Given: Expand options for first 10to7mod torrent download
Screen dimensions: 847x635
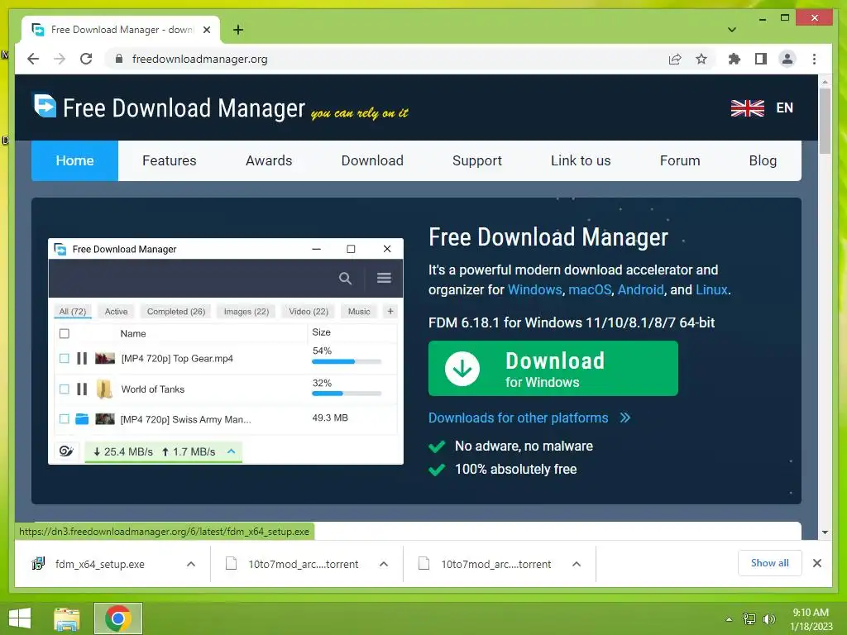Looking at the screenshot, I should 384,564.
